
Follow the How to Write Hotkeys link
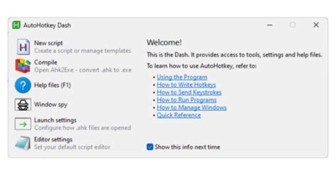186,85
